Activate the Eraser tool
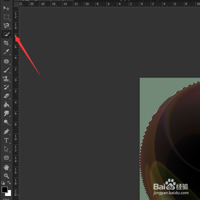Screen dimensions: 200x200 pyautogui.click(x=6, y=96)
